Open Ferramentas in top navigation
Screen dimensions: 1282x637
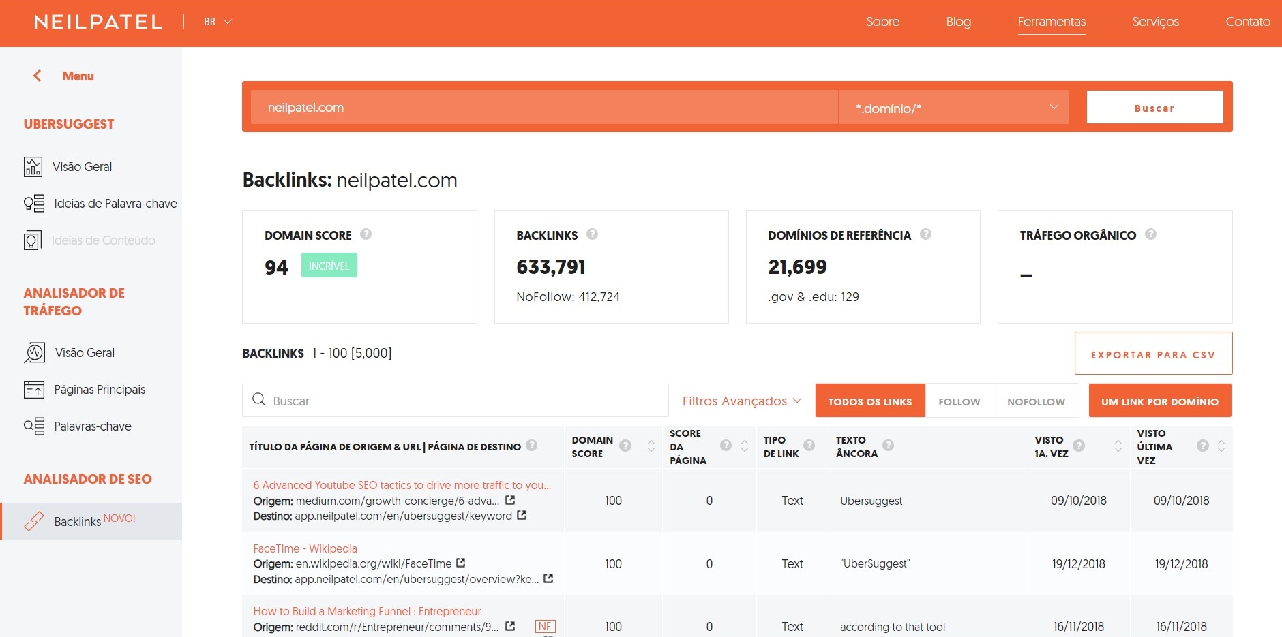point(1052,22)
